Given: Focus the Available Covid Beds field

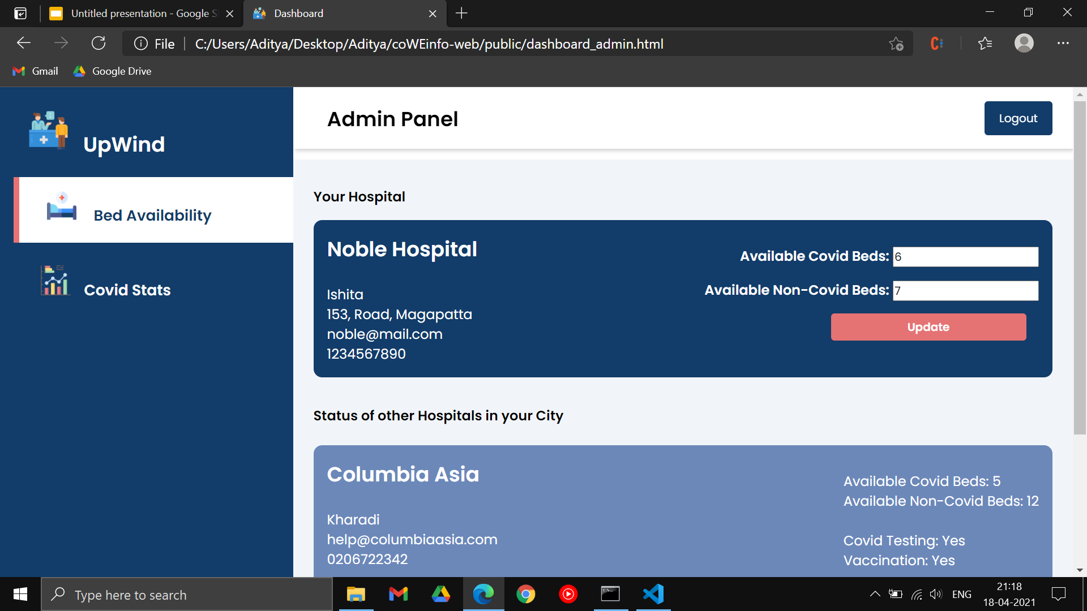Looking at the screenshot, I should click(x=965, y=257).
